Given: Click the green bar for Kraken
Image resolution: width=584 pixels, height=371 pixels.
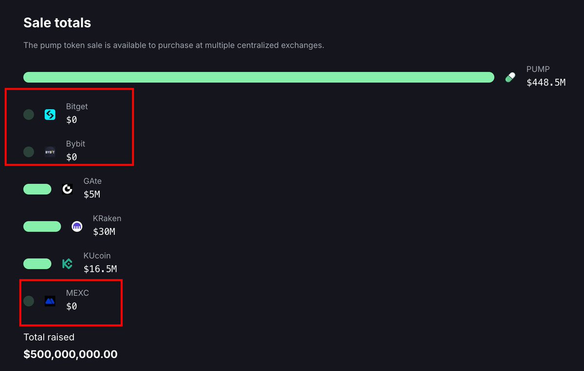Looking at the screenshot, I should (42, 227).
